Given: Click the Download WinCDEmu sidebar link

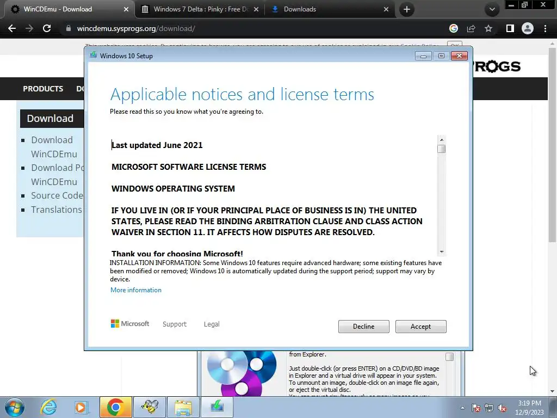Looking at the screenshot, I should [54, 147].
